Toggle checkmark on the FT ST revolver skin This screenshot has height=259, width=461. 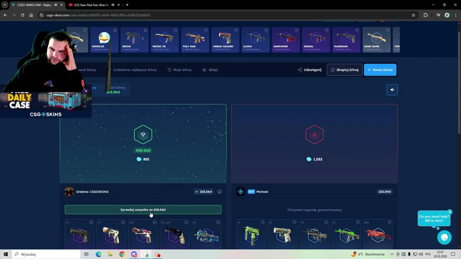pyautogui.click(x=186, y=223)
